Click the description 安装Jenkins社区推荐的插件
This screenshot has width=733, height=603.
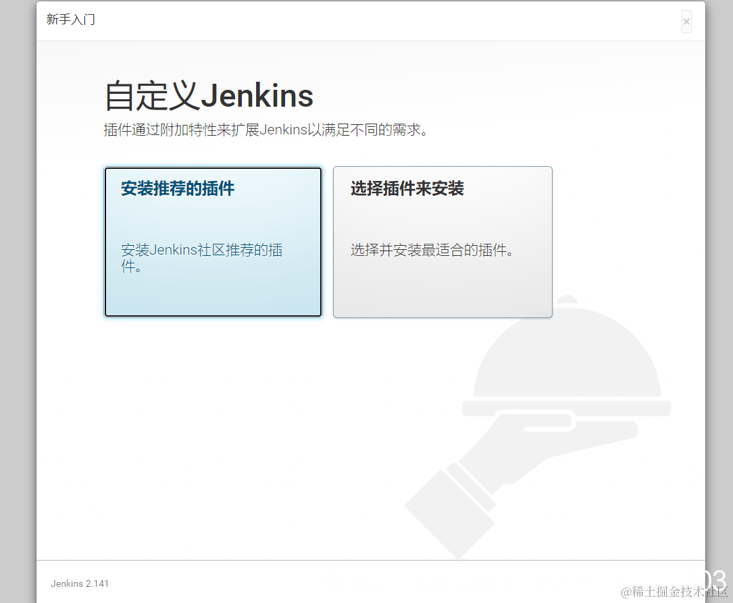tap(201, 258)
